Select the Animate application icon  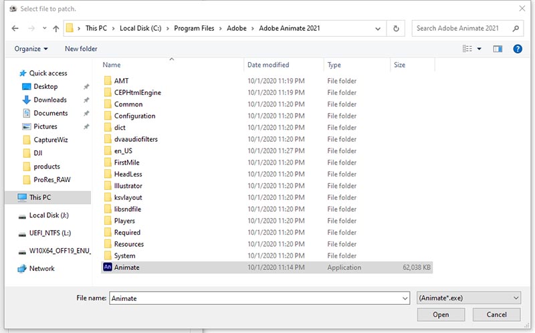(x=108, y=267)
